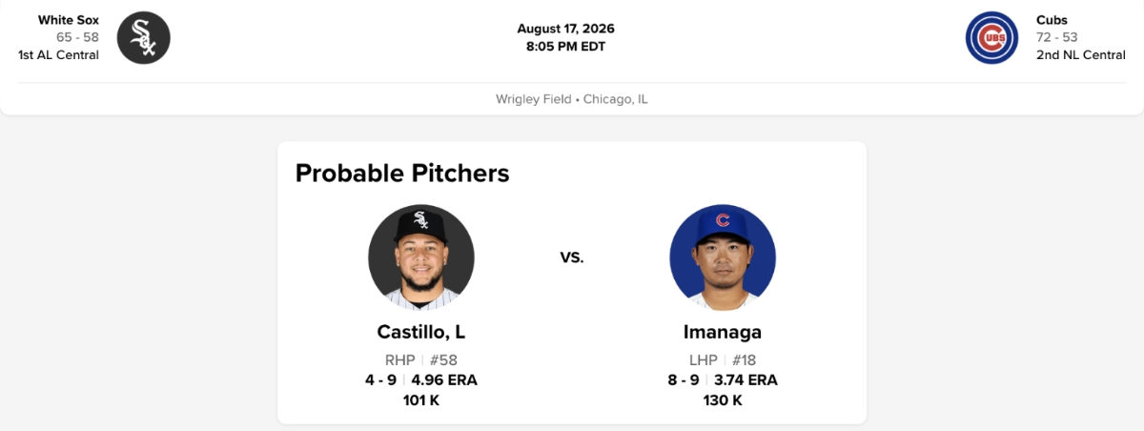Click the Cubs 72 - 53 record

click(x=1058, y=37)
